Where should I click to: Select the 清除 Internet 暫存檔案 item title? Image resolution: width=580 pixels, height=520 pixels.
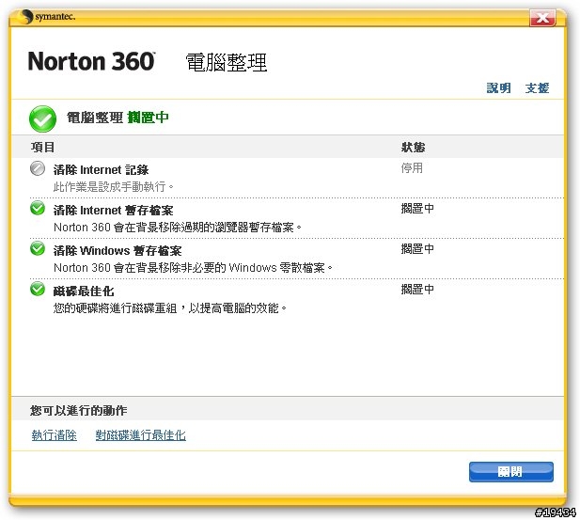pos(113,211)
